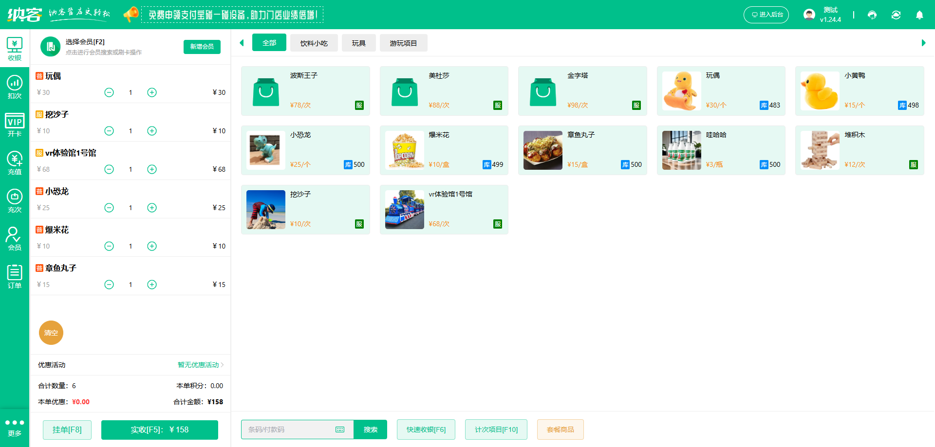The width and height of the screenshot is (935, 447).
Task: Increase quantity of 挖沙子 in cart
Action: tap(152, 131)
